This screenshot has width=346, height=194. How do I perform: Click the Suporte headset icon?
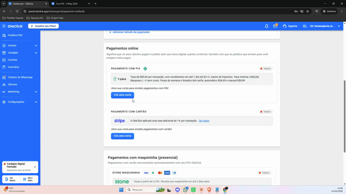click(285, 26)
